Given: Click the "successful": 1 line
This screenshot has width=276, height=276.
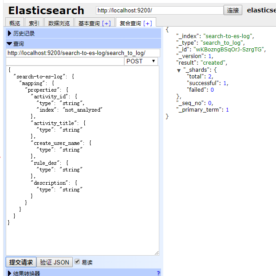Looking at the screenshot, I should coord(208,83).
